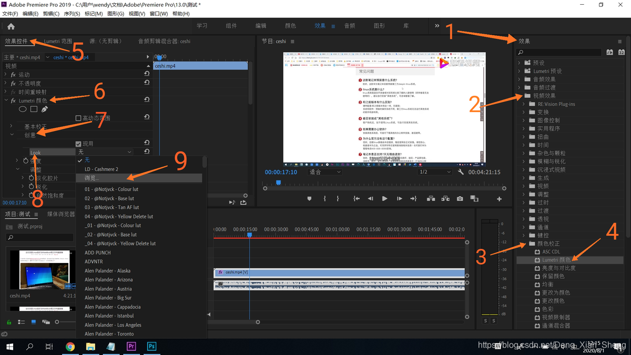The width and height of the screenshot is (631, 355).
Task: Click the Project panel zoom slider handle
Action: [58, 322]
